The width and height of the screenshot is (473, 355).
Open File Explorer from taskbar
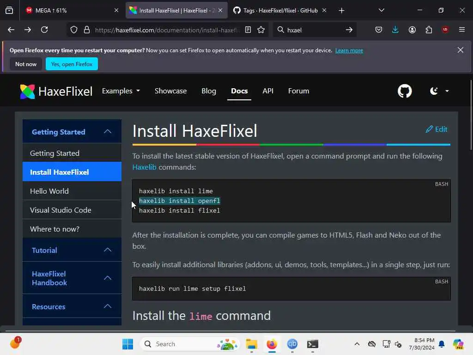pos(252,344)
